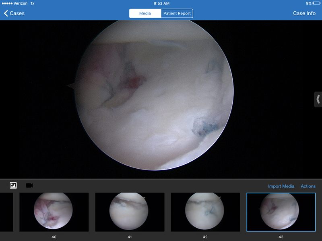Expand the side panel handle on right edge

pyautogui.click(x=318, y=99)
